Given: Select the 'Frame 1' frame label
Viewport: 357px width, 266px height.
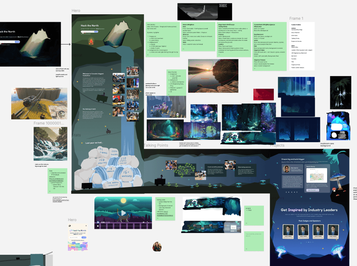Looking at the screenshot, I should pyautogui.click(x=296, y=18).
